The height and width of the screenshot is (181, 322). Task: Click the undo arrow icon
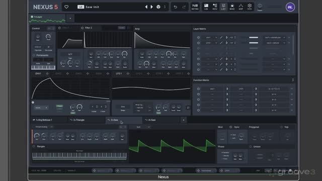click(176, 7)
